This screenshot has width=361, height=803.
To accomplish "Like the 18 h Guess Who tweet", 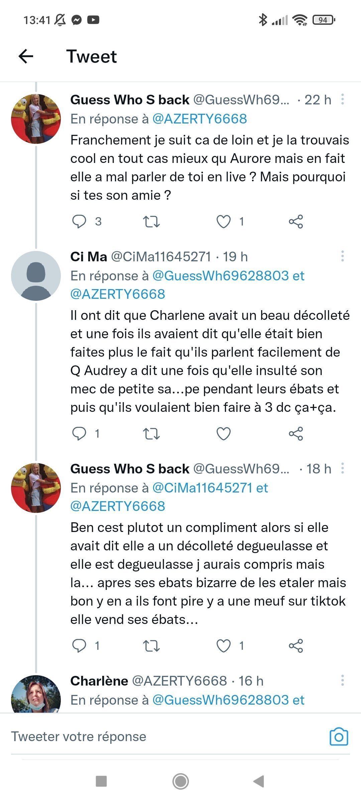I will click(x=224, y=646).
